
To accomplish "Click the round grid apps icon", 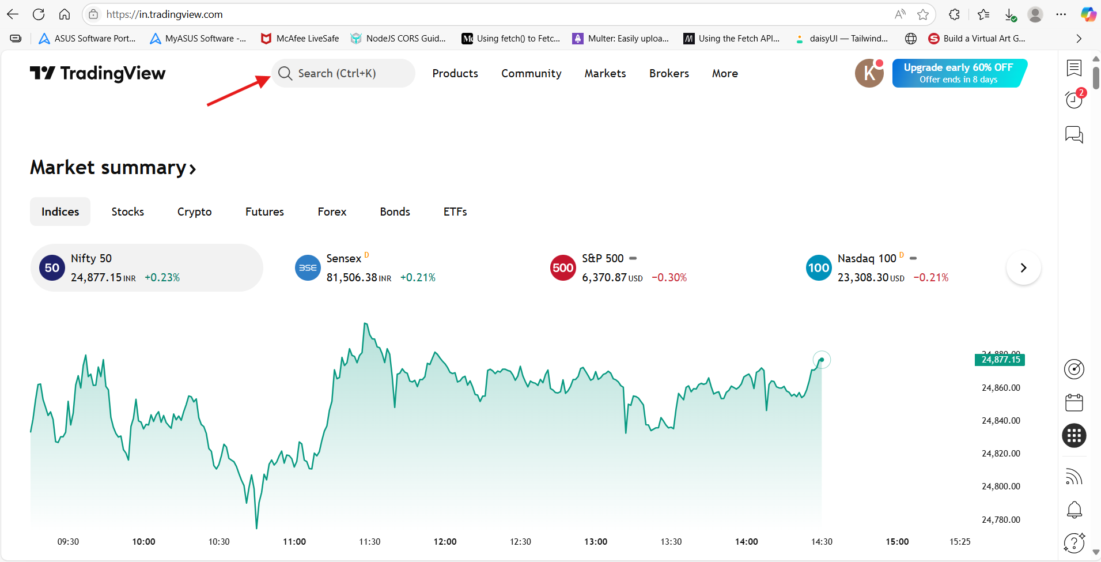I will pyautogui.click(x=1074, y=436).
